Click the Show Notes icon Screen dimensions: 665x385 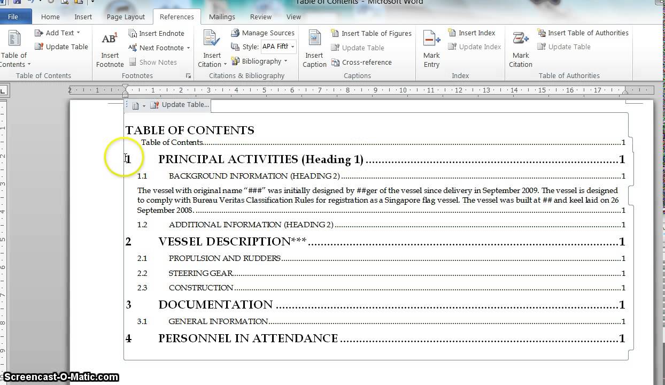[133, 62]
